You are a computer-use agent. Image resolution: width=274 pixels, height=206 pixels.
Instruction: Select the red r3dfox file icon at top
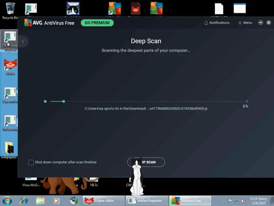136,8
